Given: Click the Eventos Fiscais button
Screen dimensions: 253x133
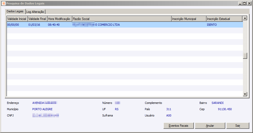Looking at the screenshot, I should pyautogui.click(x=179, y=126).
